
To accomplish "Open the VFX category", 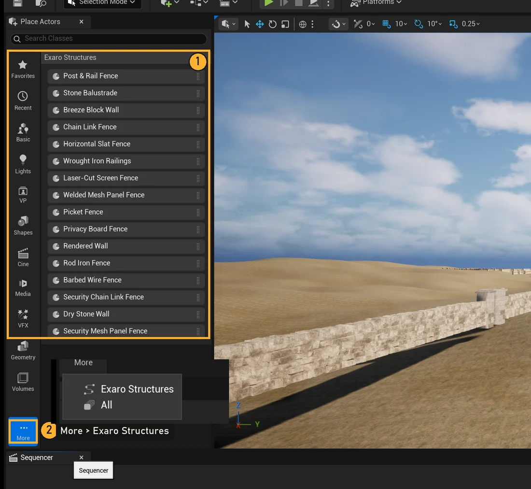I will (x=23, y=318).
